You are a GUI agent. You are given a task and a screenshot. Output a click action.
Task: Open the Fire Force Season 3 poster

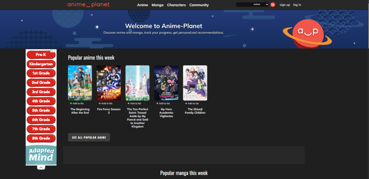[109, 83]
